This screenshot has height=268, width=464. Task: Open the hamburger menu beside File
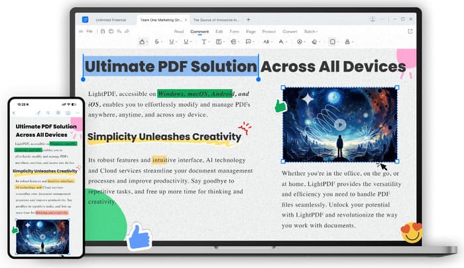(81, 31)
